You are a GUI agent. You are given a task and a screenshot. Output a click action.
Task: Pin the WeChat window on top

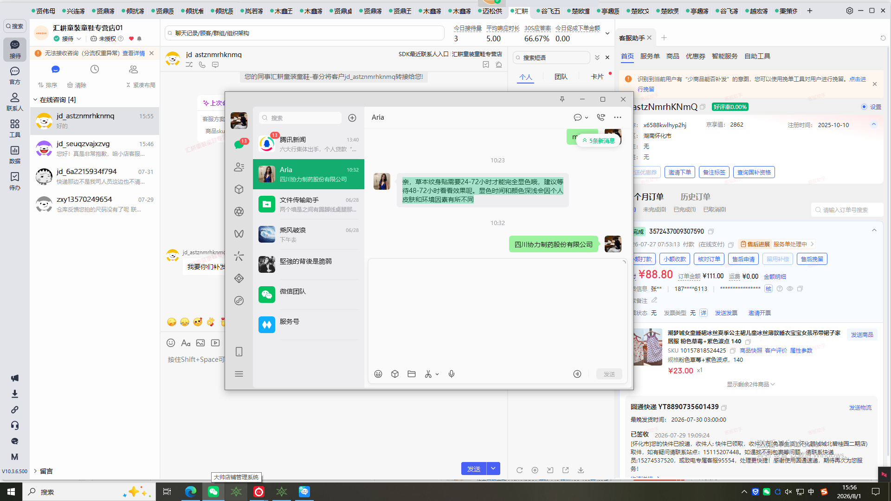tap(562, 99)
